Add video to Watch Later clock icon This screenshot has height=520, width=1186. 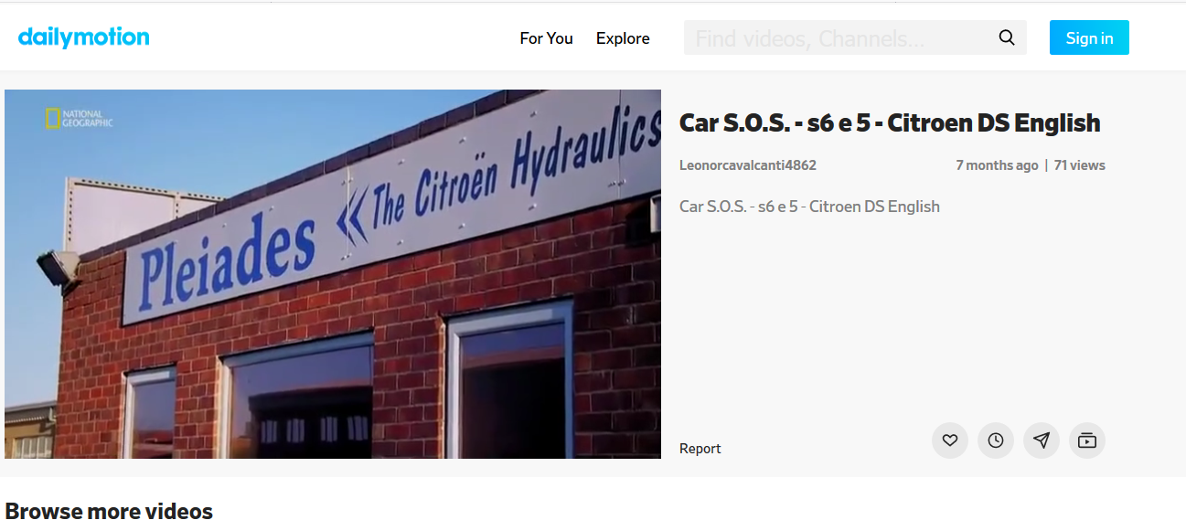pyautogui.click(x=996, y=440)
